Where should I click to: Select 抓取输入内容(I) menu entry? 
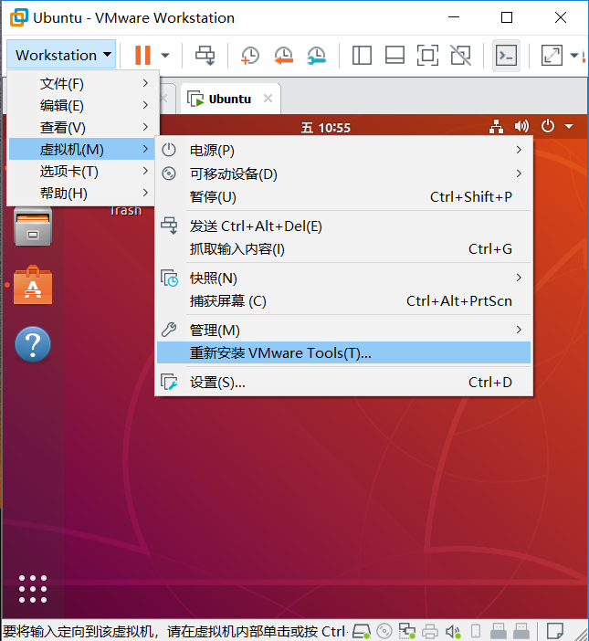pyautogui.click(x=343, y=248)
